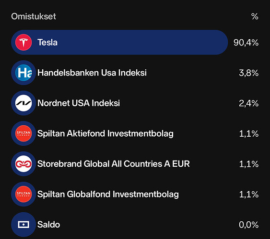Click the Handelsbanken blue logo icon
Screen dimensions: 270x239
click(x=23, y=73)
